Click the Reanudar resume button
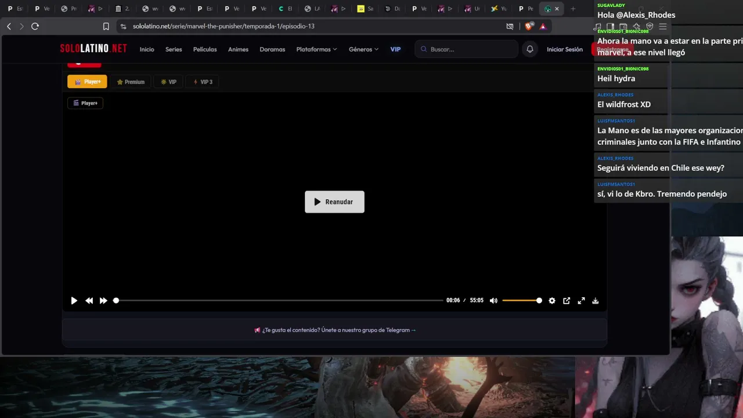Screen dimensions: 743x418 (334, 202)
